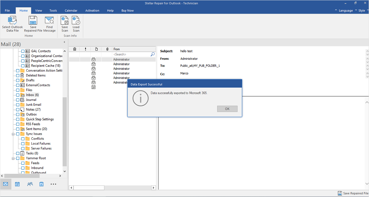369x197 pixels.
Task: Open the Calendar ribbon tab
Action: click(x=71, y=11)
